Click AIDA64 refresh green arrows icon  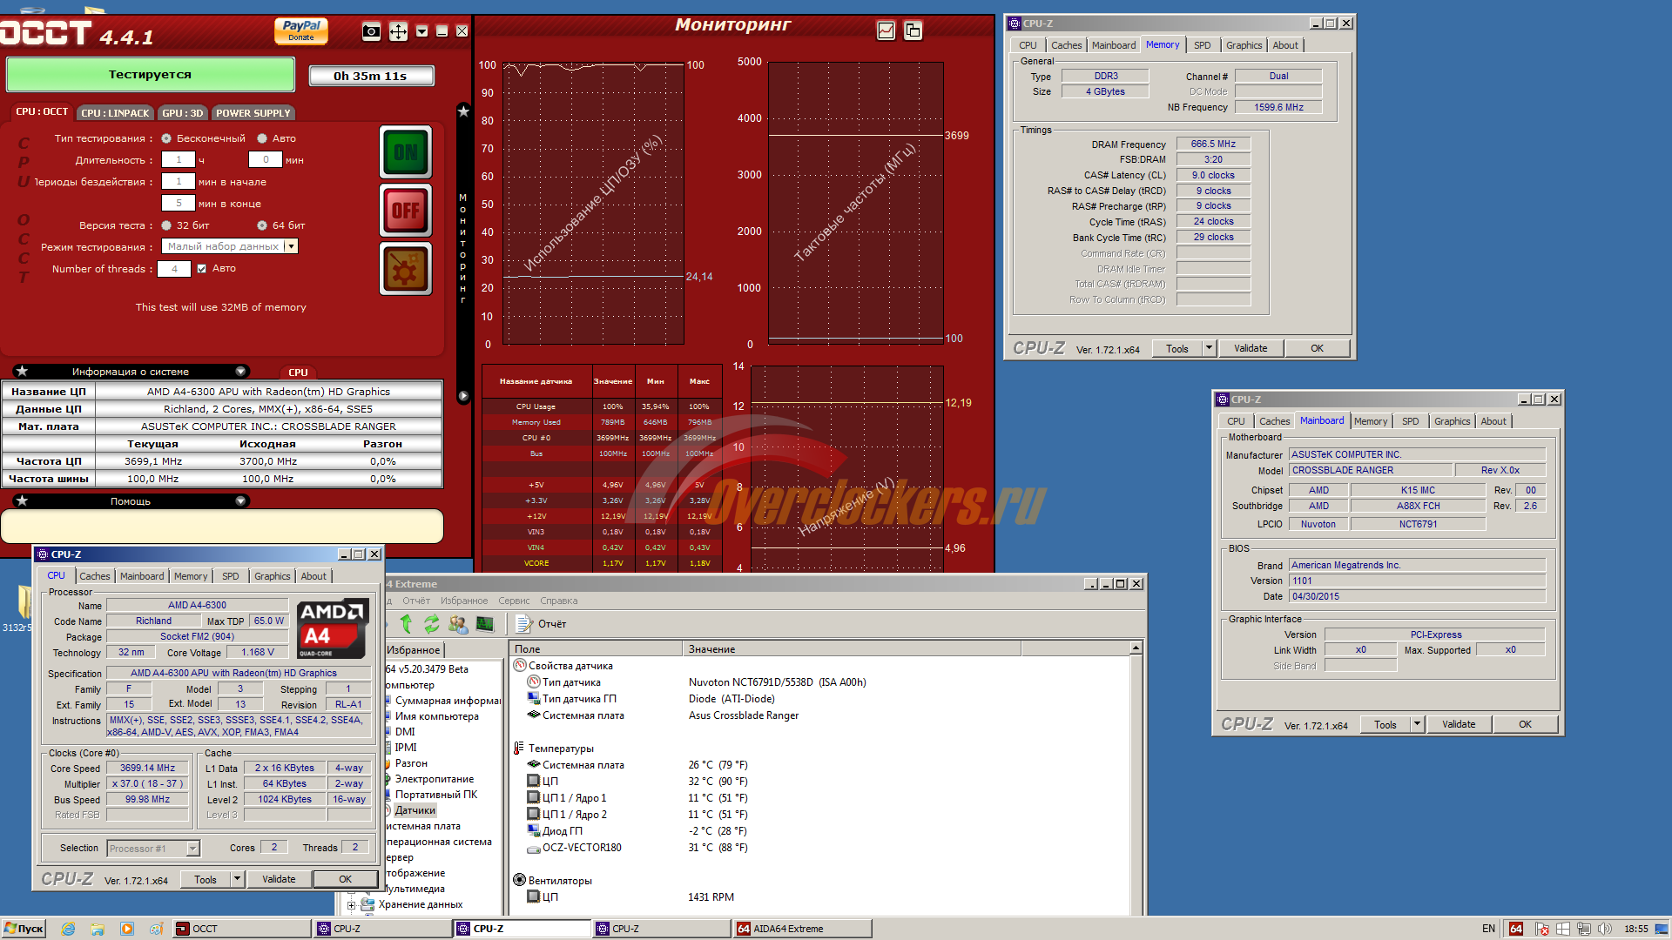click(x=432, y=624)
